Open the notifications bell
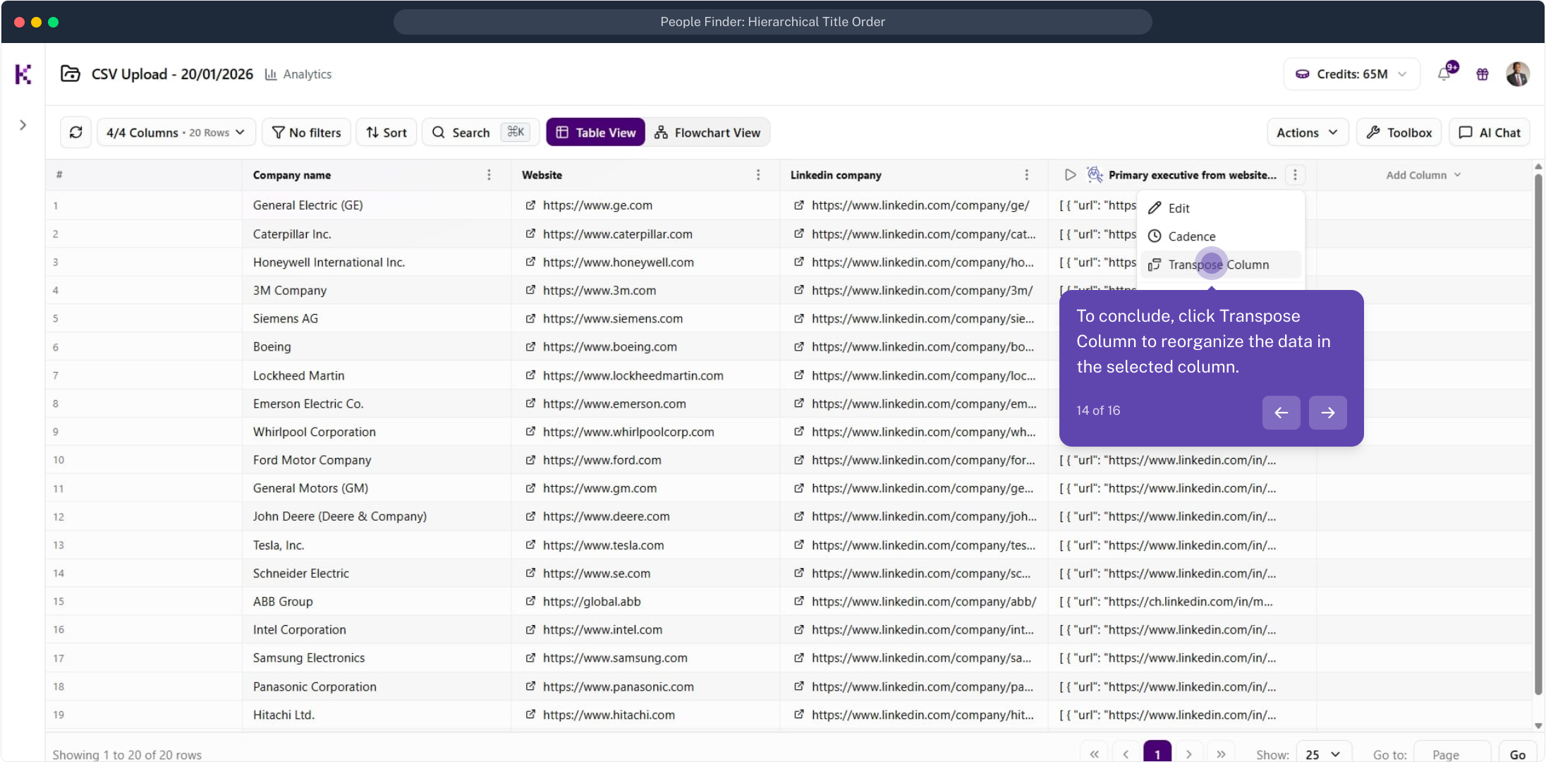 point(1444,74)
